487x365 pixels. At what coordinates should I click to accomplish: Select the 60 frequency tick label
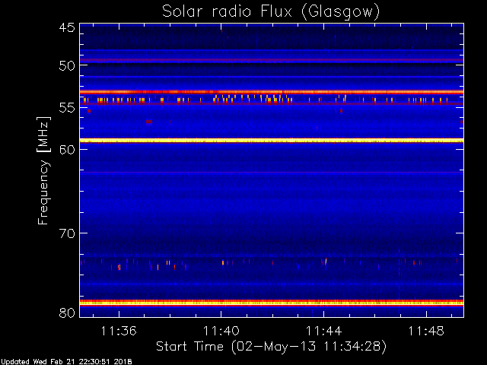67,149
